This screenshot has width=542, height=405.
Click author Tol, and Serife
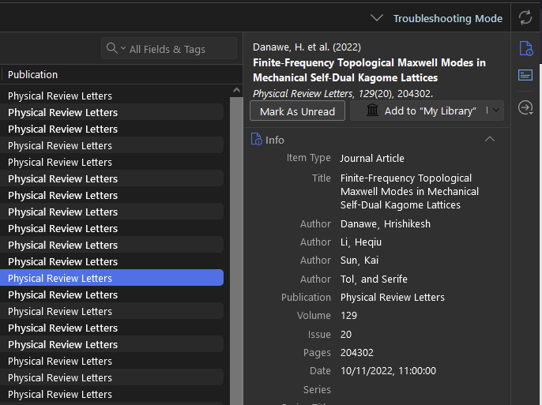point(374,279)
